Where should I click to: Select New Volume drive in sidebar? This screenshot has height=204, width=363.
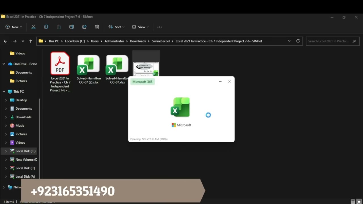(24, 160)
